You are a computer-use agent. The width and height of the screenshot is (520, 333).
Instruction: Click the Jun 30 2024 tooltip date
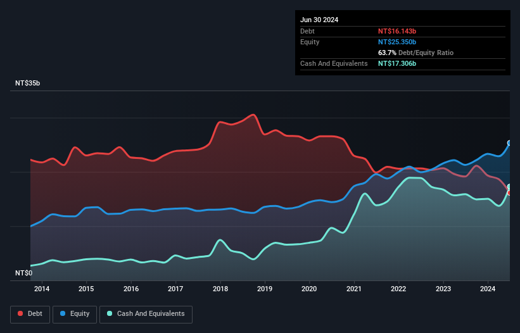coord(319,20)
